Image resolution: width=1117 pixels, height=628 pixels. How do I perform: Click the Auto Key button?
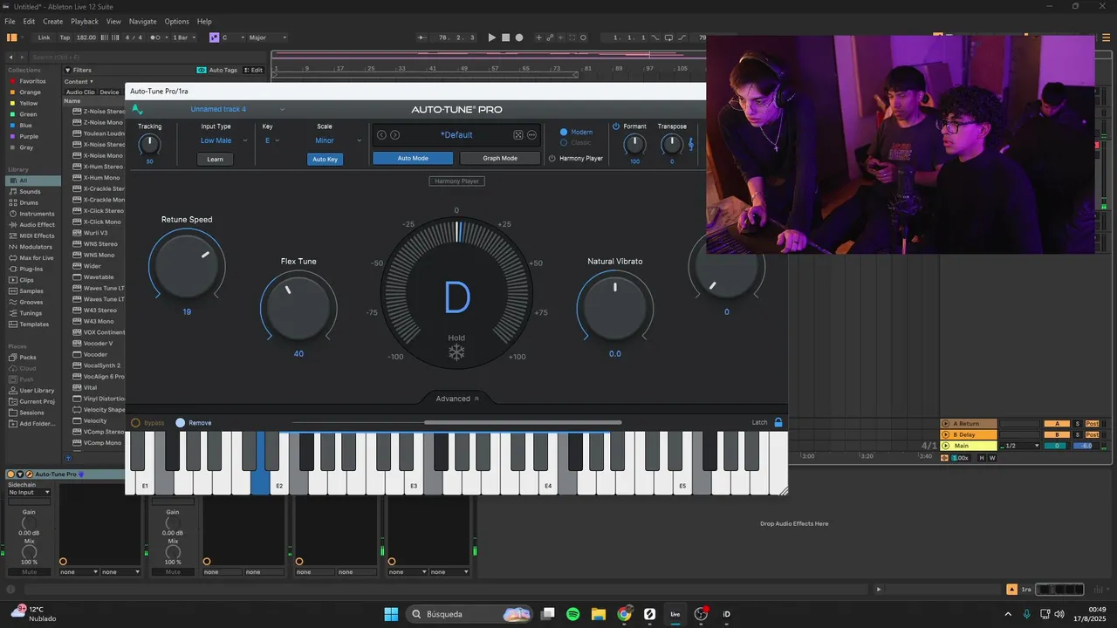(325, 159)
